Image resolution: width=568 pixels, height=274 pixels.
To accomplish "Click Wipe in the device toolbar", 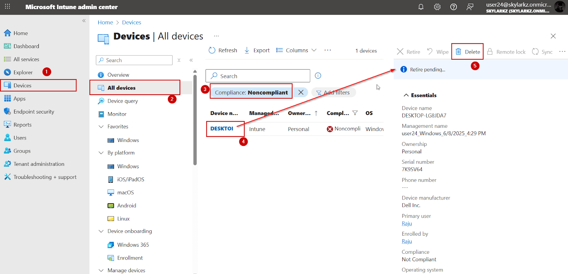I will coord(438,52).
